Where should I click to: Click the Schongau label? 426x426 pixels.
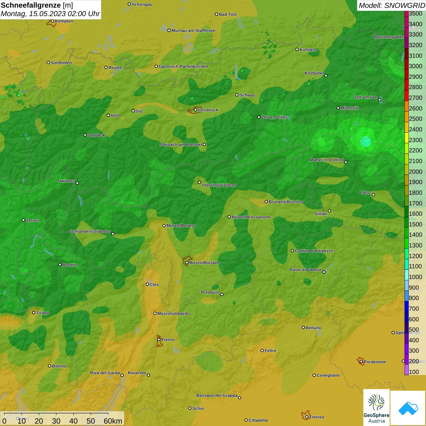click(142, 4)
